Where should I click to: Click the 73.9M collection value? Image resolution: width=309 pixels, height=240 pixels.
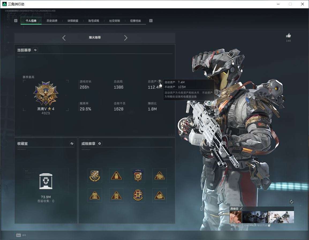[x=46, y=197]
